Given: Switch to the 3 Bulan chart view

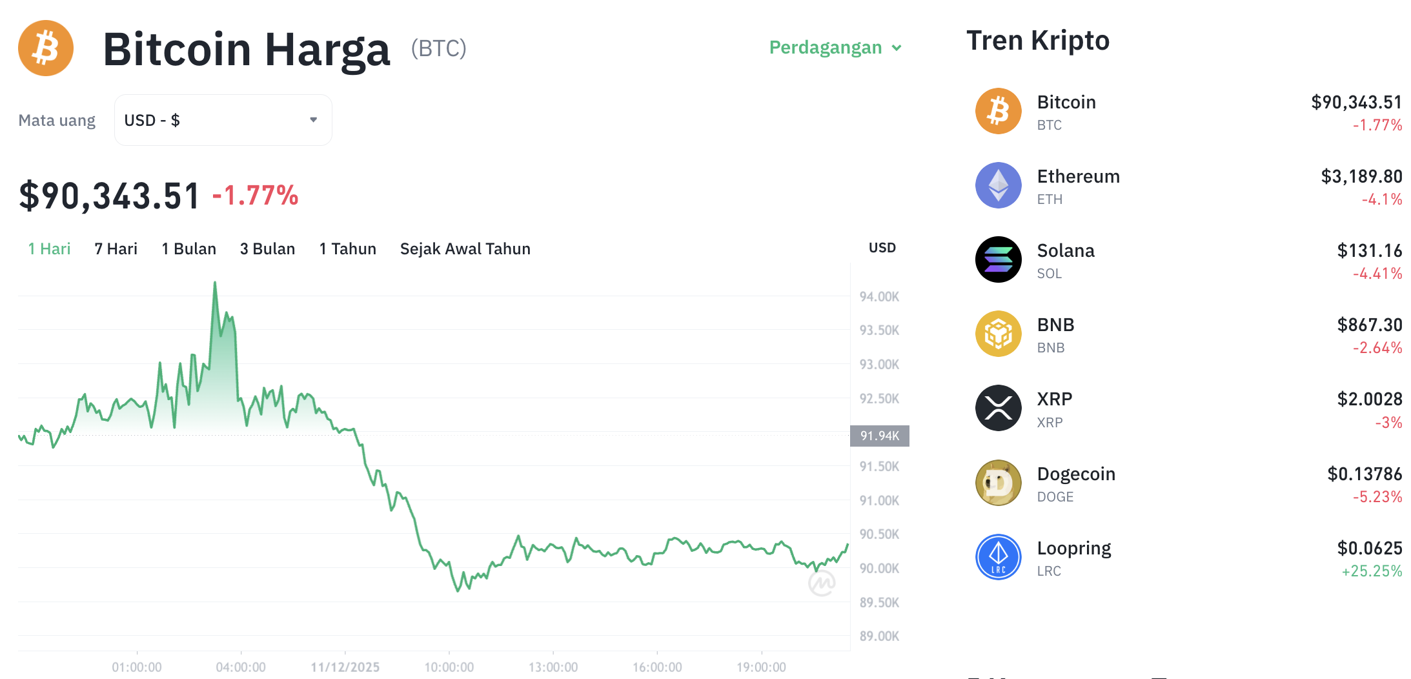Looking at the screenshot, I should 267,248.
